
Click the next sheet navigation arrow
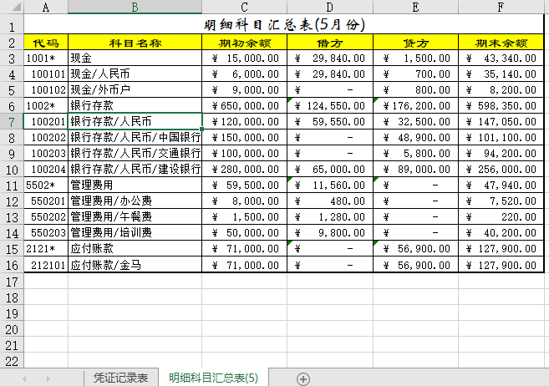[x=47, y=378]
